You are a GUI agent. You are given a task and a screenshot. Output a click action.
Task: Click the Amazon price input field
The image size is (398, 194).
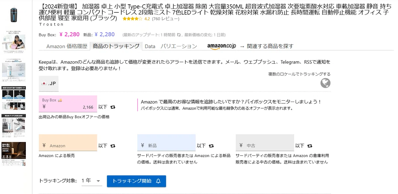point(68,143)
